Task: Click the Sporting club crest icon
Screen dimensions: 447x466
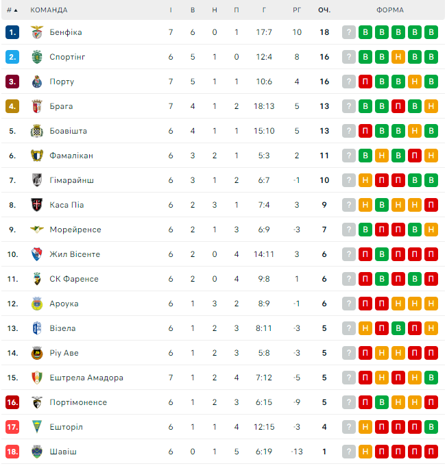Action: [37, 57]
